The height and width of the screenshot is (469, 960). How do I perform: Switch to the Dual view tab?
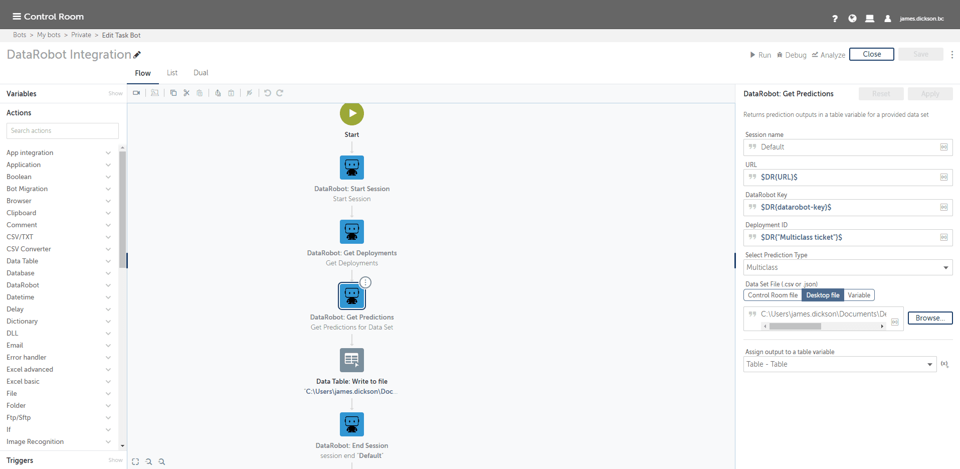coord(201,73)
